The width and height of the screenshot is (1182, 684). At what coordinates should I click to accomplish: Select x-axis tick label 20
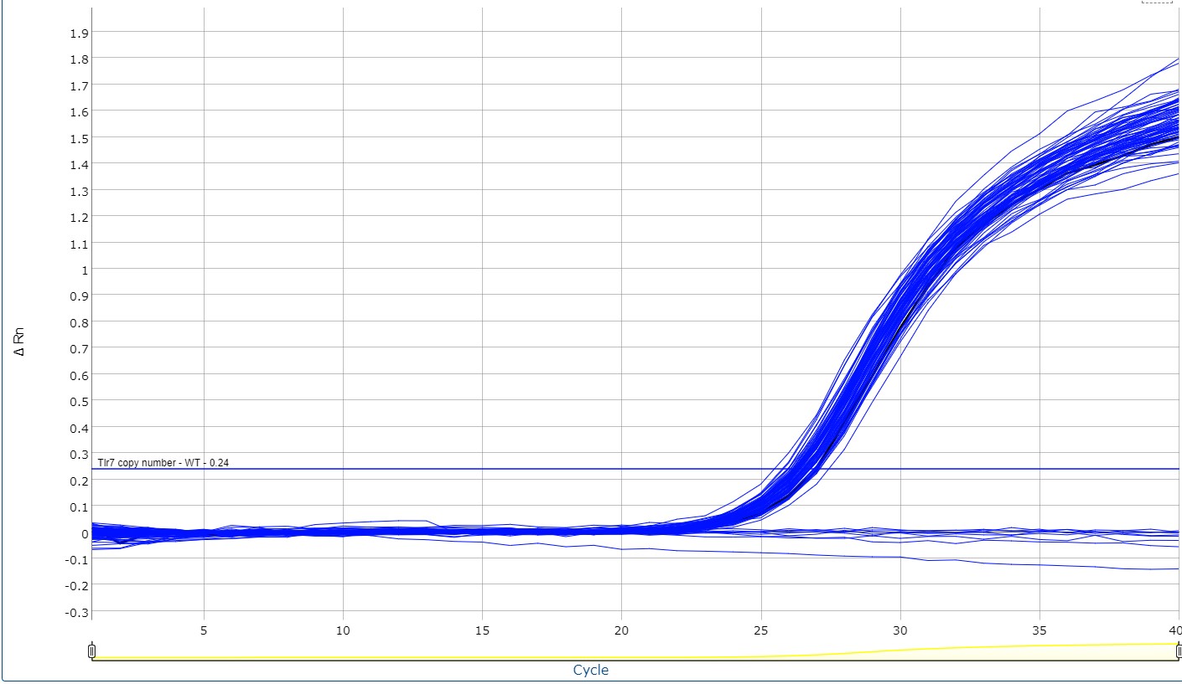[621, 629]
